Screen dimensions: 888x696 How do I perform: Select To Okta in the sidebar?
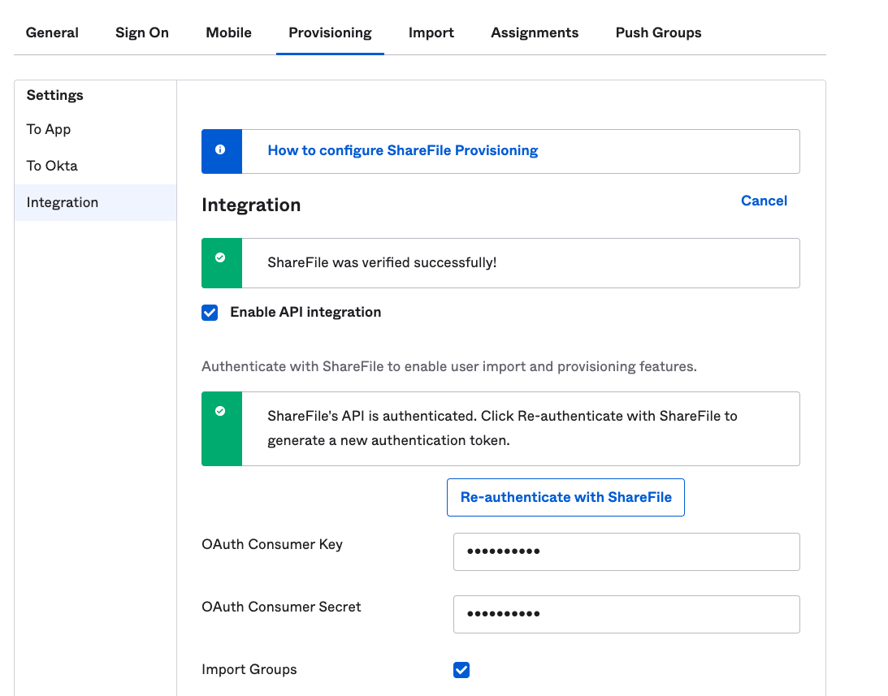(50, 165)
